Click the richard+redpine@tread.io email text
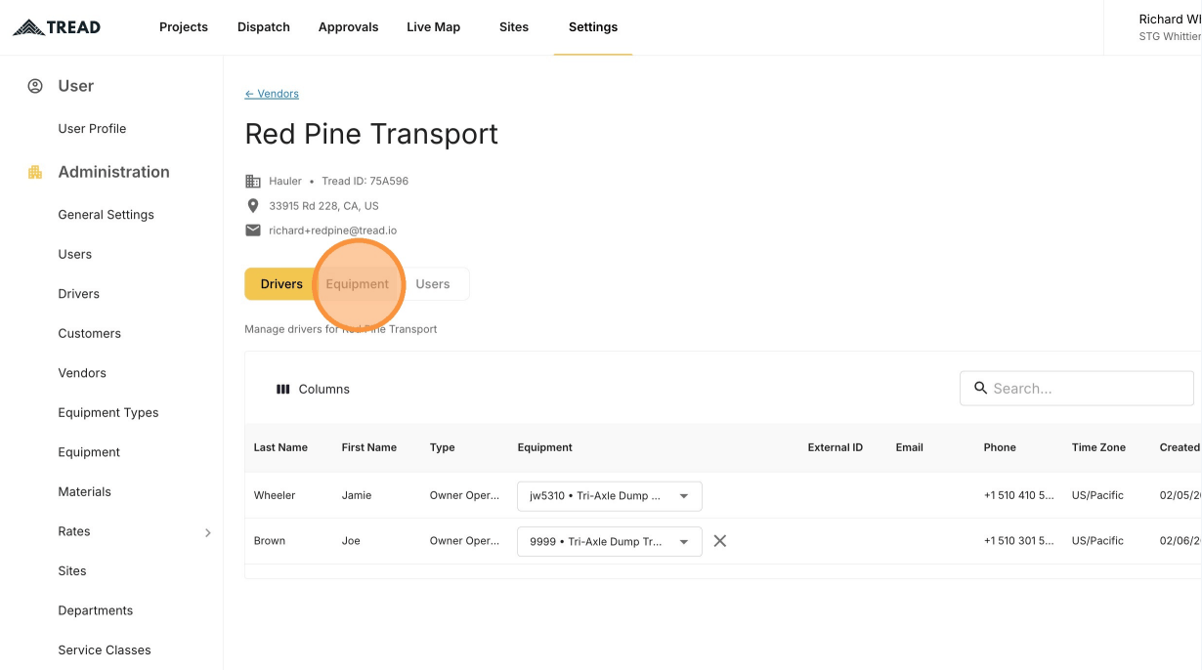The width and height of the screenshot is (1202, 670). pyautogui.click(x=333, y=230)
